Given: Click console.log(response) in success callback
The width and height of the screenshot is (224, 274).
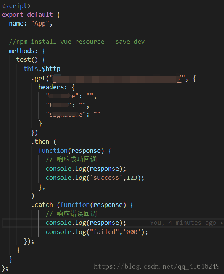Looking at the screenshot, I should [x=86, y=169].
